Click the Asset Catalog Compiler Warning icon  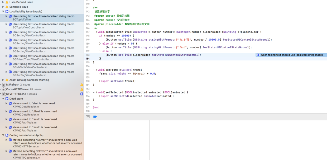coord(7,80)
